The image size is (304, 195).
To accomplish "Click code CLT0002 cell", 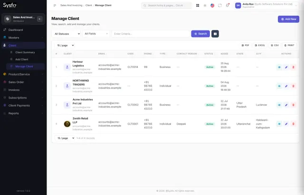I will tap(133, 105).
